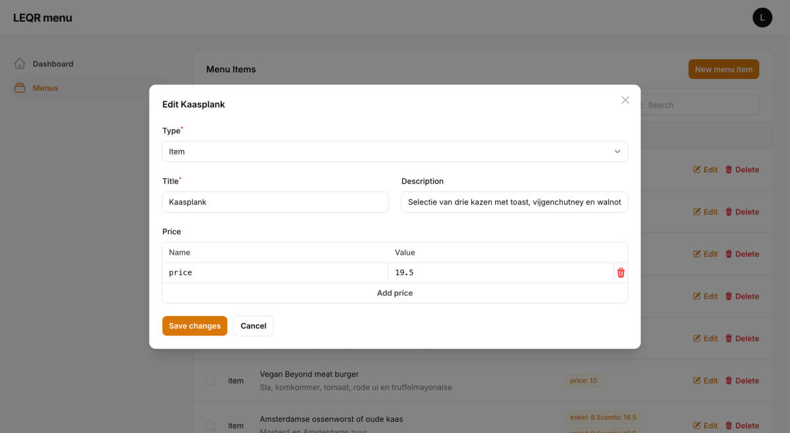Screen dimensions: 790x433
Task: Go to Dashboard in the sidebar
Action: point(53,64)
